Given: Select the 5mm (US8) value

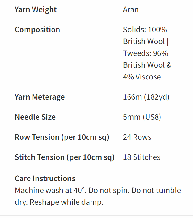Looking at the screenshot, I should pos(142,117).
